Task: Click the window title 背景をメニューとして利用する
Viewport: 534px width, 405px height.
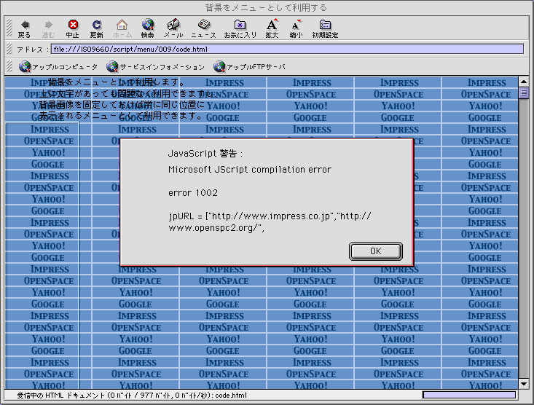Action: point(266,7)
